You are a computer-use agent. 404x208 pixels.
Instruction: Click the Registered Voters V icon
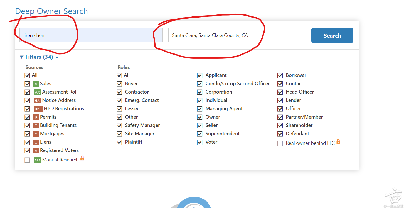36,151
